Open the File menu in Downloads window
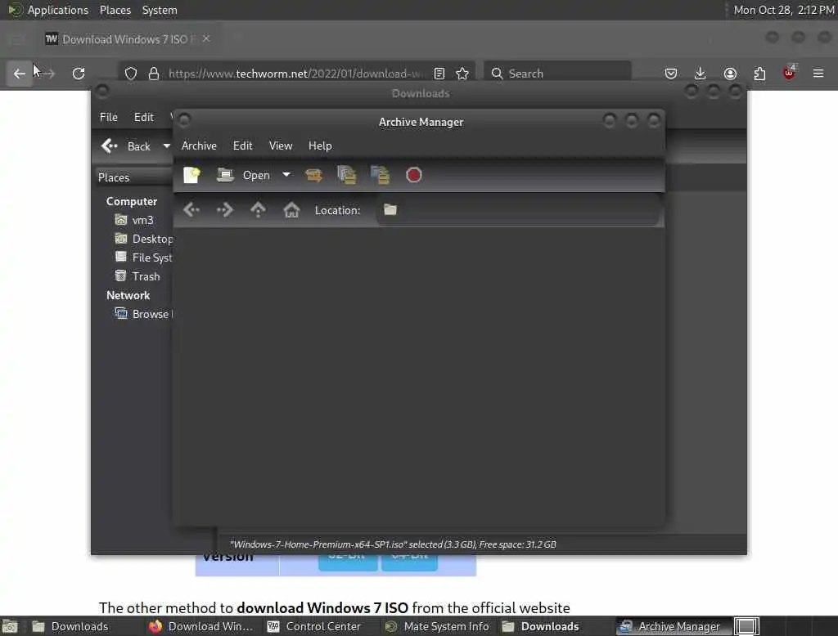Screen dimensions: 838x636 [109, 117]
